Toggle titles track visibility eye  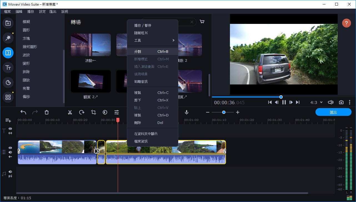[x=10, y=129]
